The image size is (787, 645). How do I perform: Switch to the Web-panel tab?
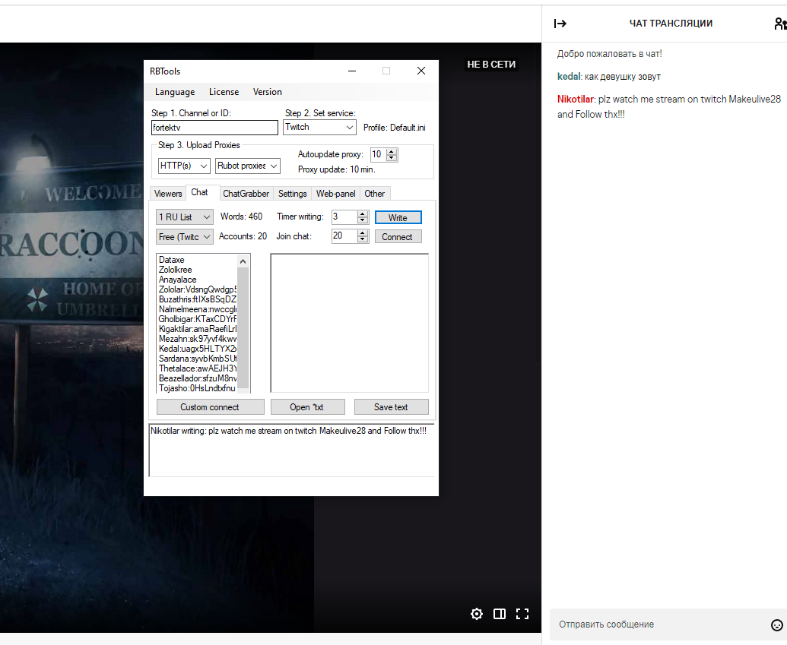[335, 194]
